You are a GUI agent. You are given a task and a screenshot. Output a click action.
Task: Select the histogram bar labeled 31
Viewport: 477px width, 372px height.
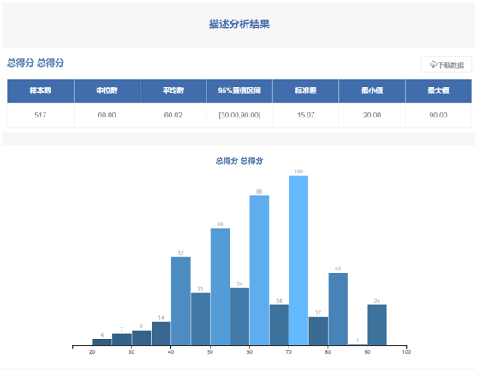[x=200, y=319]
